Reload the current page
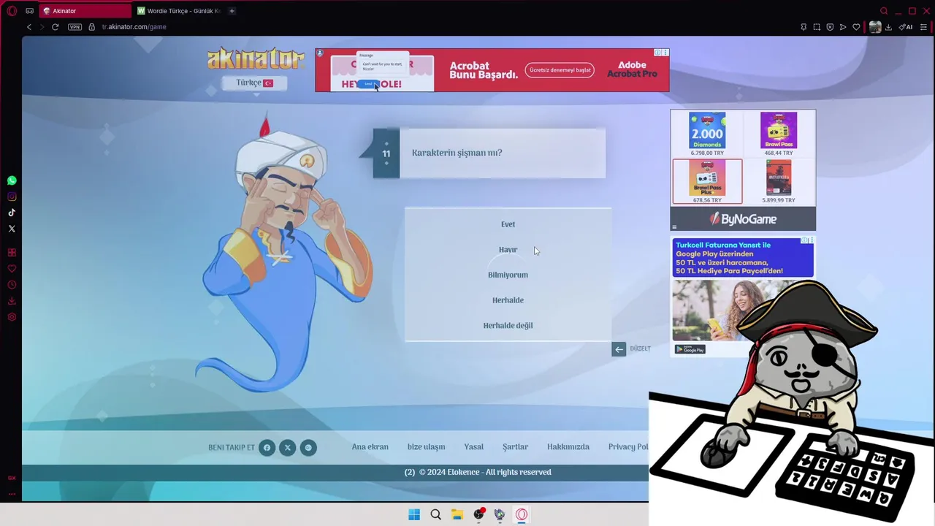This screenshot has height=526, width=935. (x=55, y=27)
